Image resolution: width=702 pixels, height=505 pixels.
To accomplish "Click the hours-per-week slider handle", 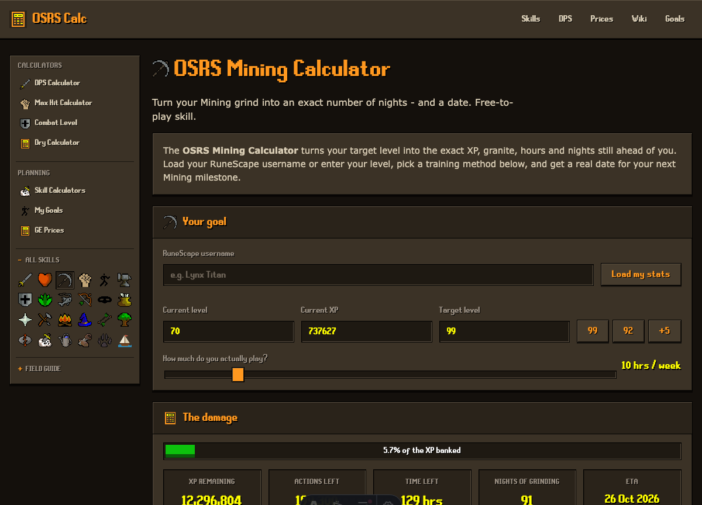I will click(238, 375).
